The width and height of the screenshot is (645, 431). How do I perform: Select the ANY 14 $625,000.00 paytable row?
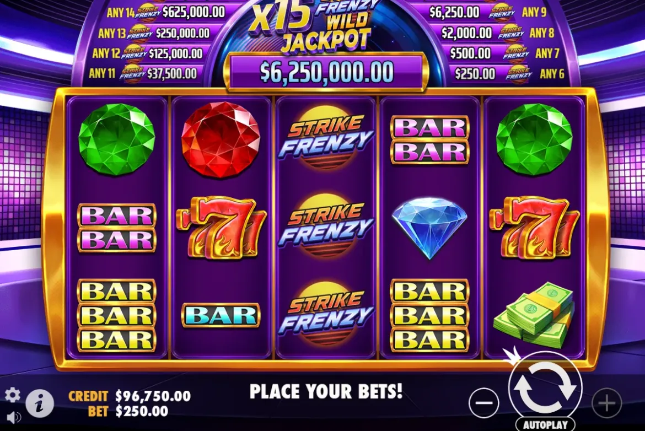[166, 12]
